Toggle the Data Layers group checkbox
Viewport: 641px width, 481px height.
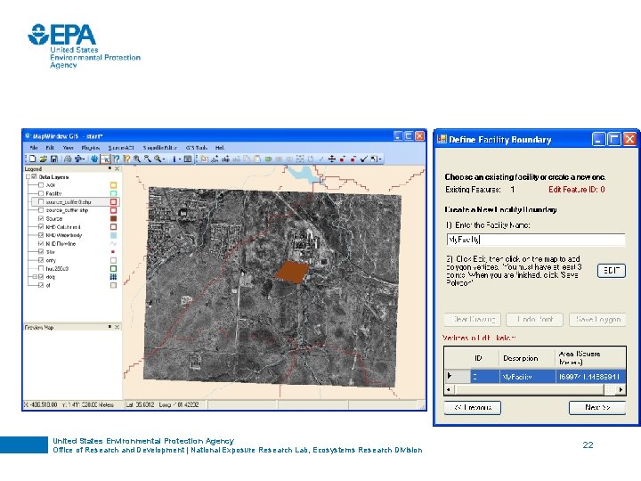(35, 176)
